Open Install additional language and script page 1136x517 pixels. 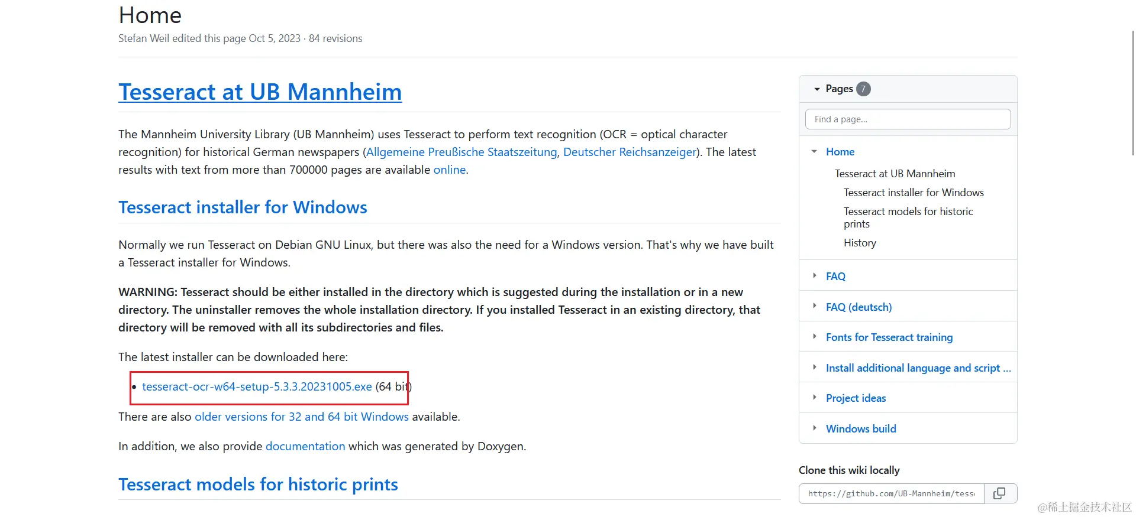pos(918,368)
